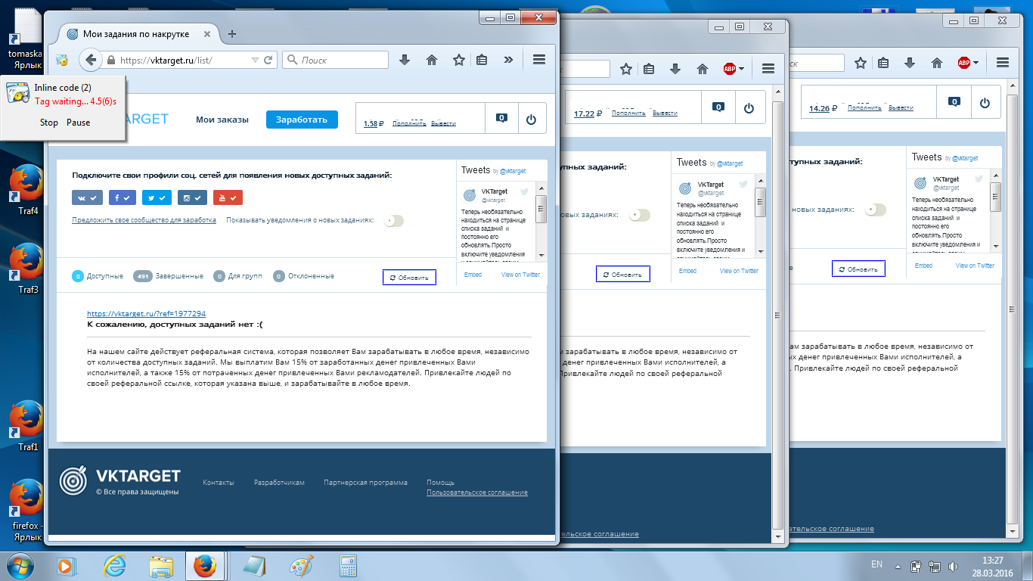Open downloads in front Firefox window
1033x581 pixels.
click(x=405, y=60)
